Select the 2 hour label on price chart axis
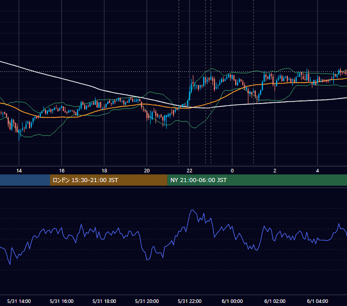This screenshot has width=347, height=306. (x=275, y=171)
